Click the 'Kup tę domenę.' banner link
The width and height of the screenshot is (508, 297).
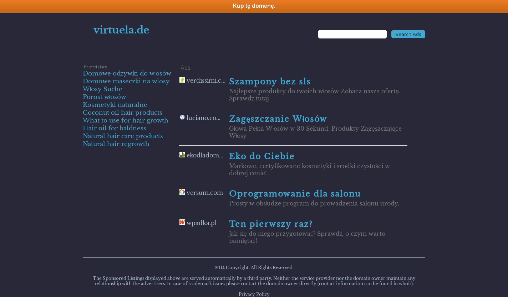(x=254, y=6)
